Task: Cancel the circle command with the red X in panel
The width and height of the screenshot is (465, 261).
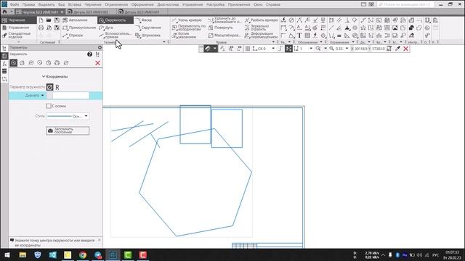Action: point(97,63)
